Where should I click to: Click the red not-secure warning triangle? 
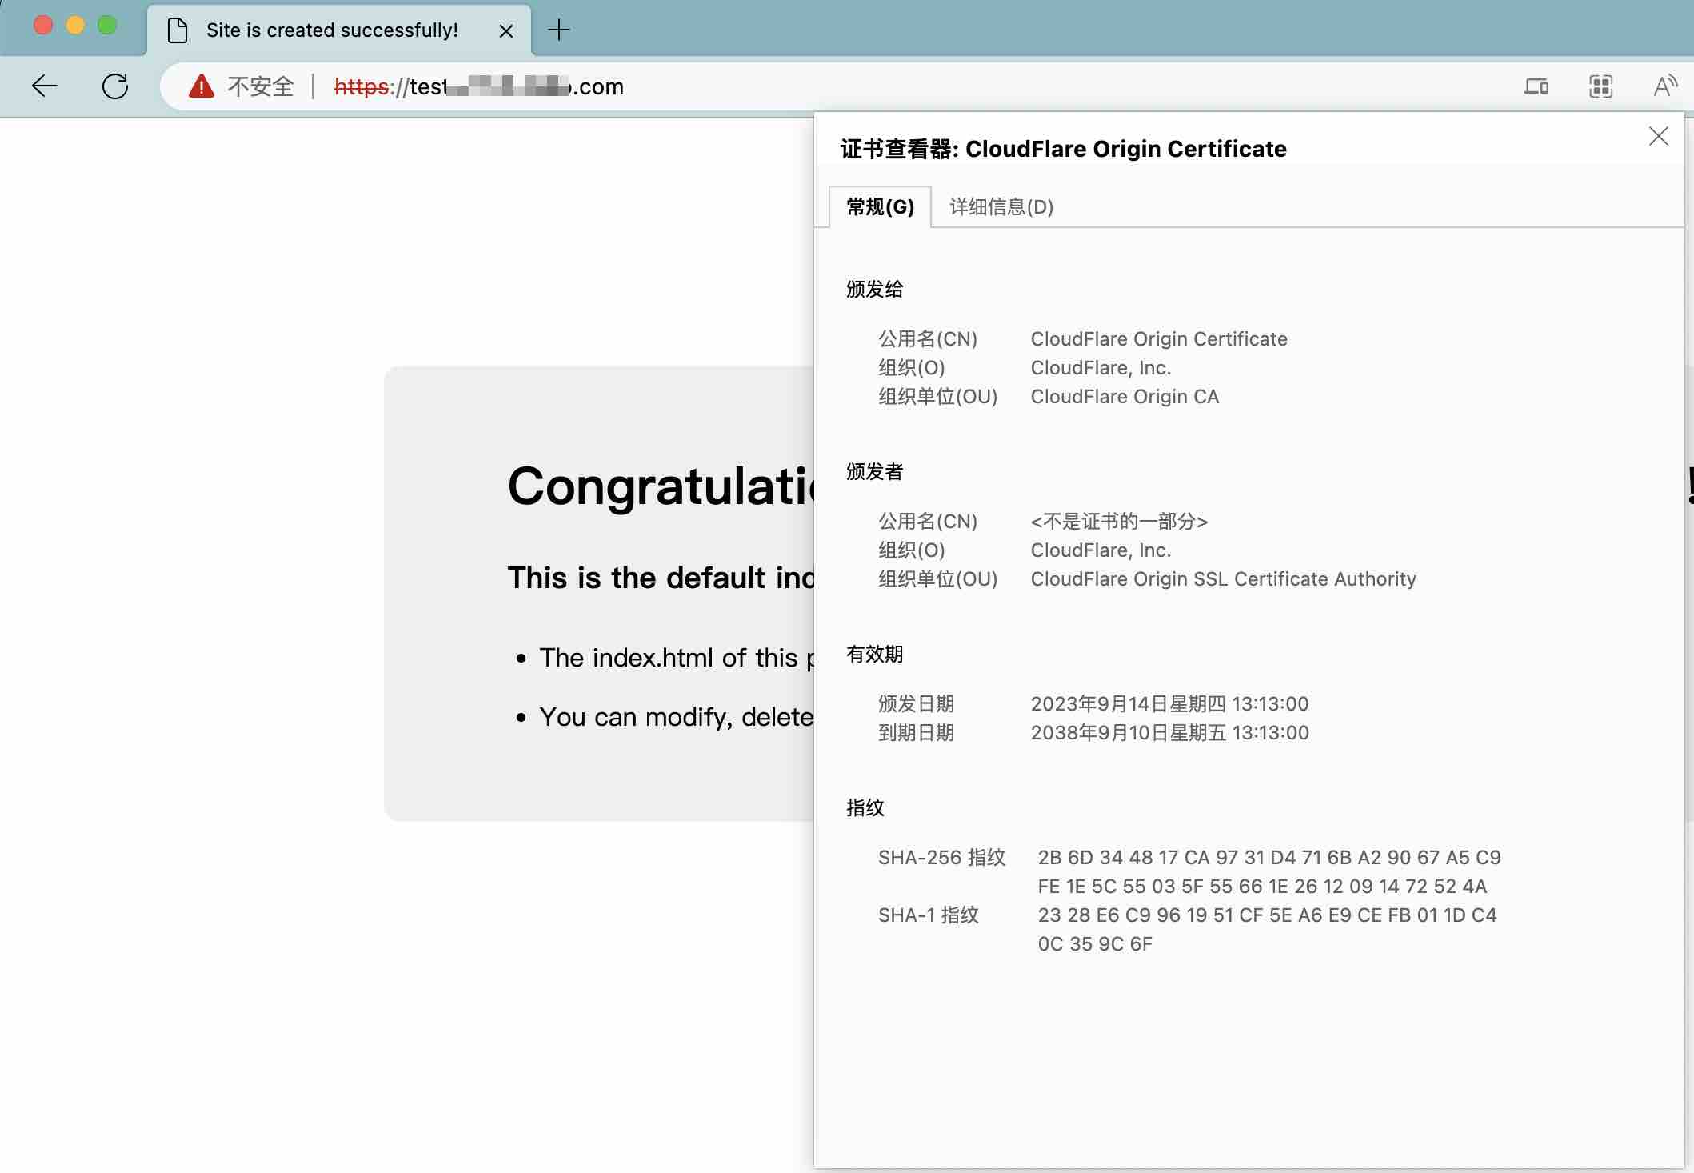coord(202,86)
